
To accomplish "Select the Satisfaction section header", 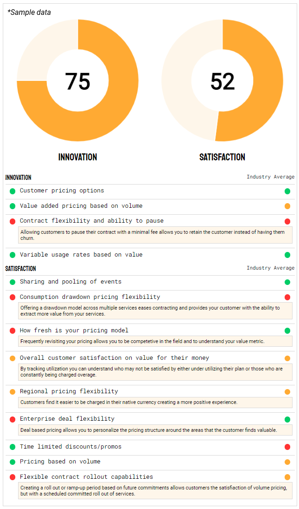I will [21, 269].
